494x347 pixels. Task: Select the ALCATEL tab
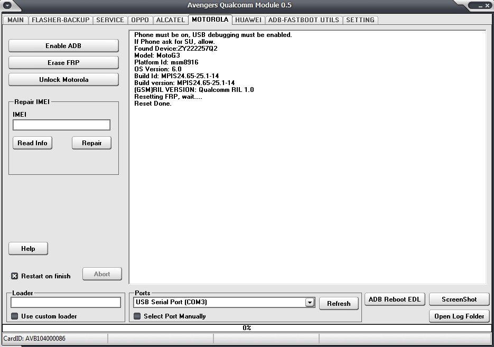[171, 20]
